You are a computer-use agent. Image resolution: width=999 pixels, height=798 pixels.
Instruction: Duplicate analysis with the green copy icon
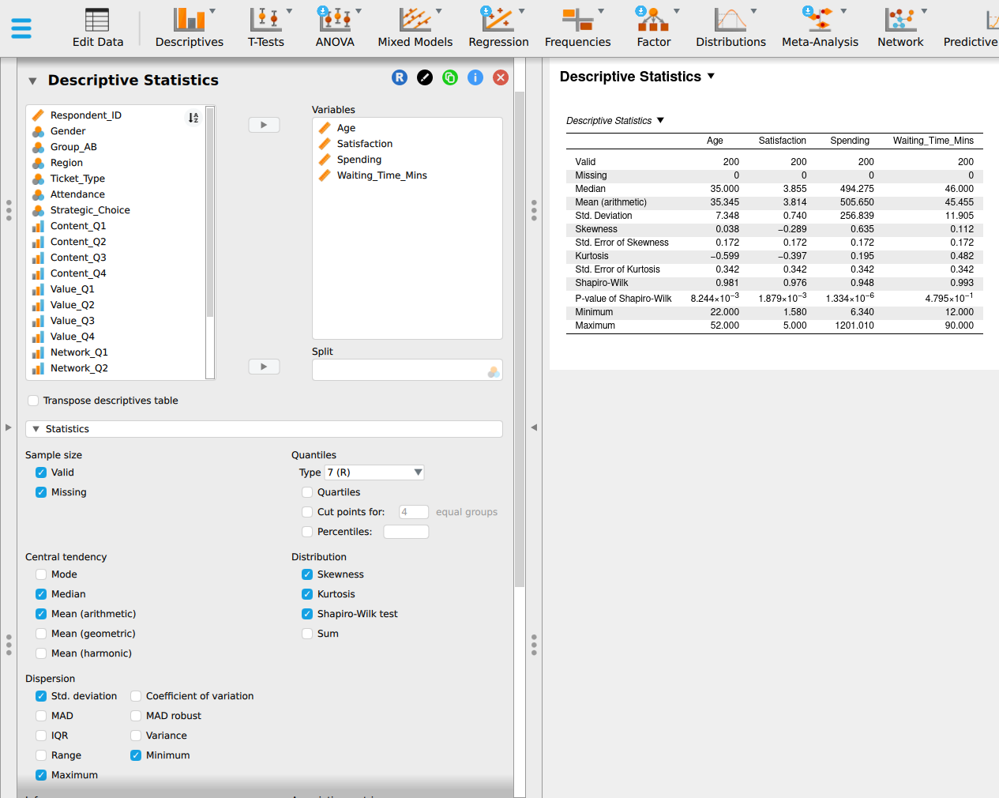[x=450, y=77]
